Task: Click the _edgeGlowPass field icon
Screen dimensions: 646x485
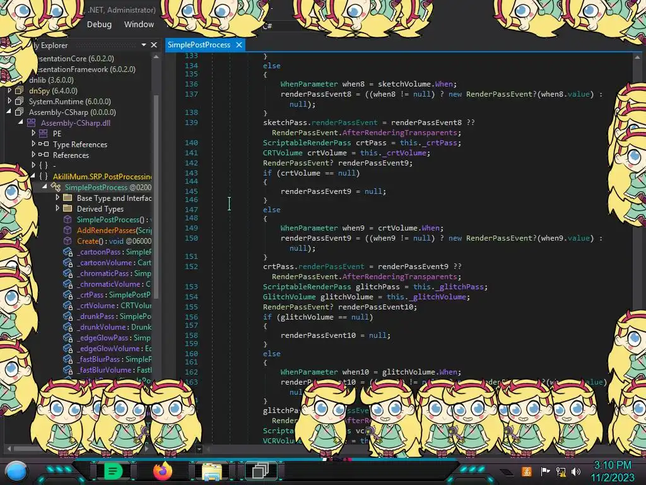Action: pyautogui.click(x=68, y=338)
